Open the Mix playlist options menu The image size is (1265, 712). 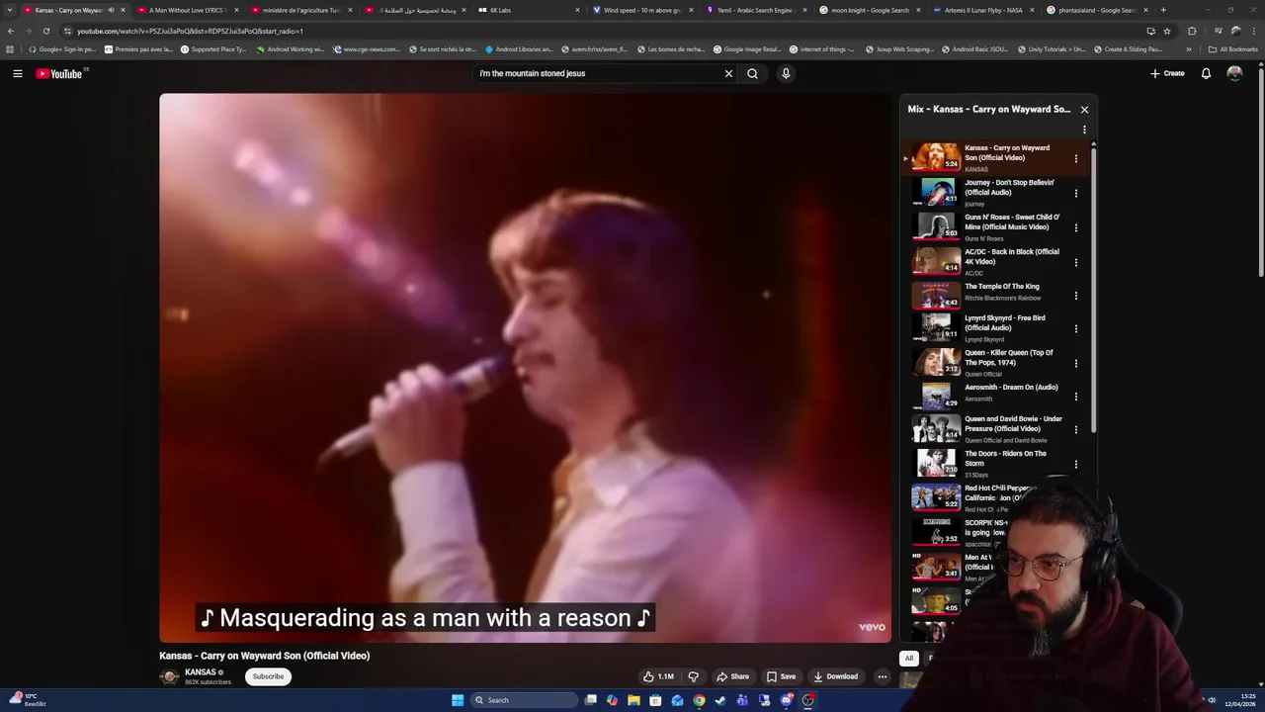1084,130
